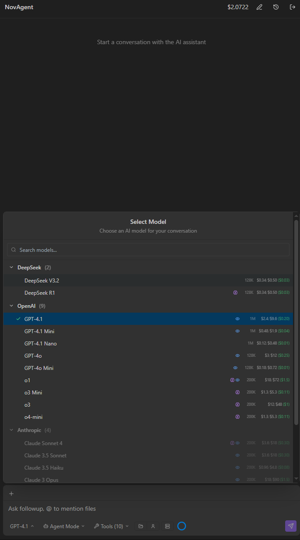Click the person icon in bottom toolbar

(153, 526)
